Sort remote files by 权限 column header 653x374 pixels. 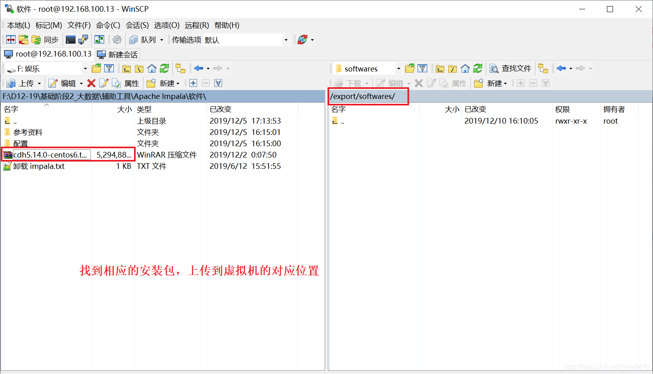(x=576, y=109)
